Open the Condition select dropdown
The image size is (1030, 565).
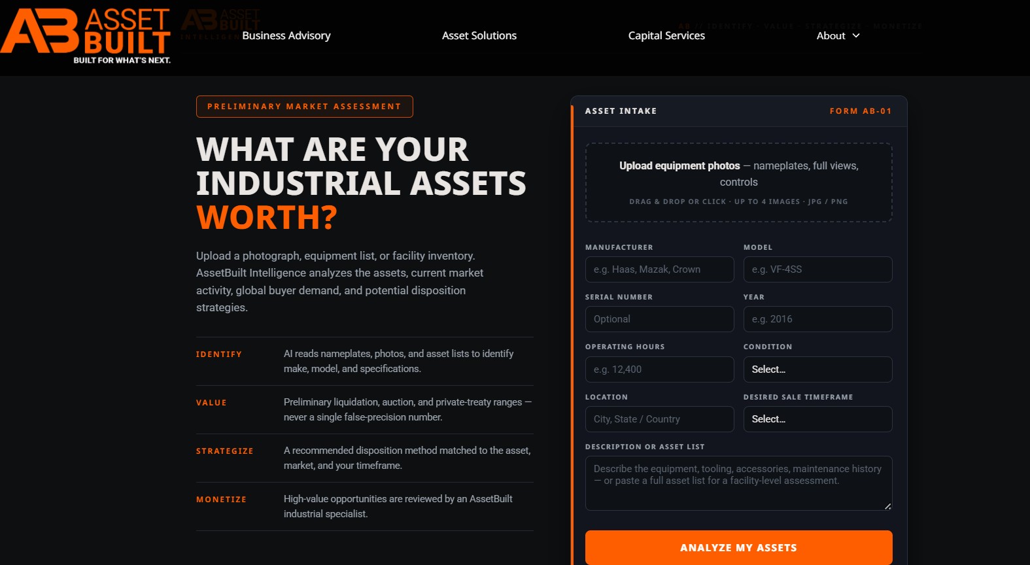point(817,369)
